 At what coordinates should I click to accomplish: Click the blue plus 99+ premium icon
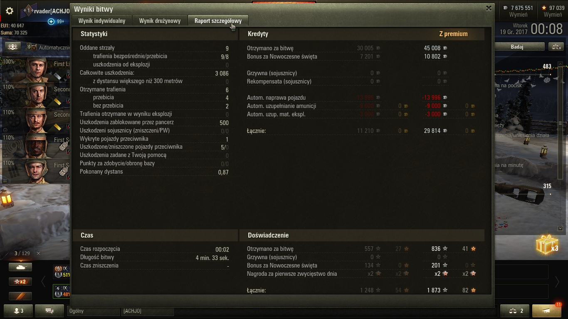[x=51, y=22]
